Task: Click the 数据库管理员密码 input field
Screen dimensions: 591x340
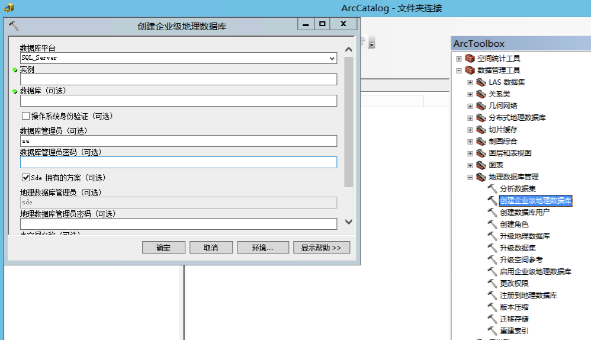Action: click(178, 162)
